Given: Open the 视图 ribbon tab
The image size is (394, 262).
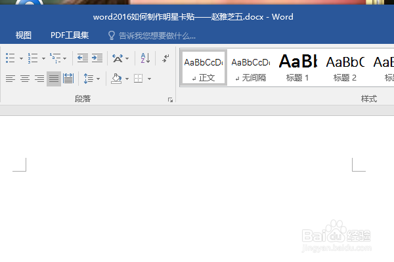Looking at the screenshot, I should 24,35.
